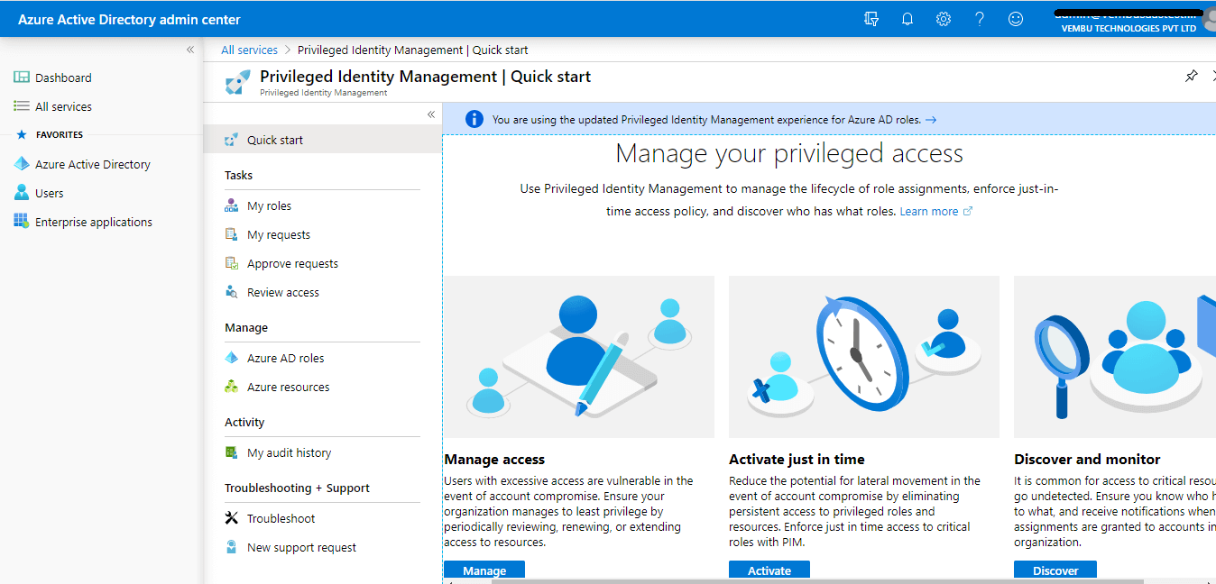Open the account avatar menu
This screenshot has width=1216, height=584.
1209,19
